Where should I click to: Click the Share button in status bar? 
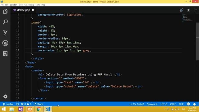pyautogui.click(x=39, y=104)
